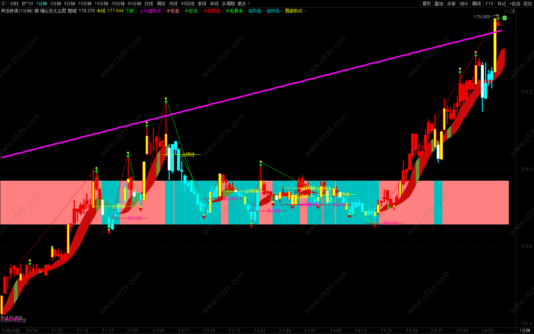Click the green 空 signal badge
534x334 pixels.
[x=505, y=18]
